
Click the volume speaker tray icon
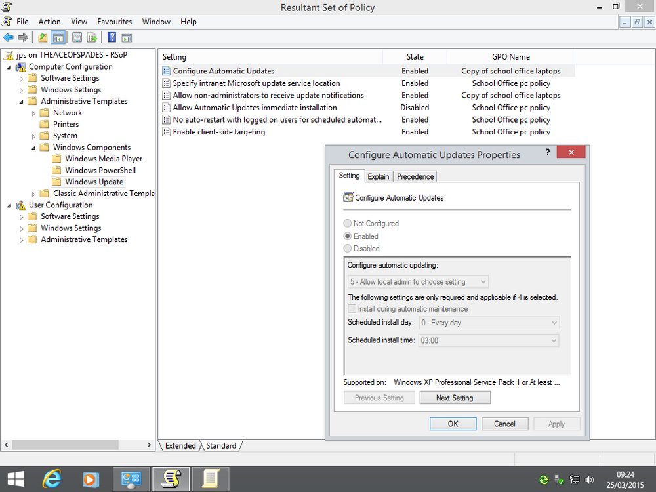(x=590, y=480)
